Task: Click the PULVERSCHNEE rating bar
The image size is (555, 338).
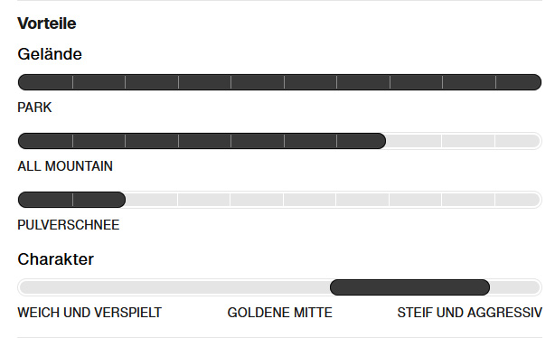Action: point(279,200)
